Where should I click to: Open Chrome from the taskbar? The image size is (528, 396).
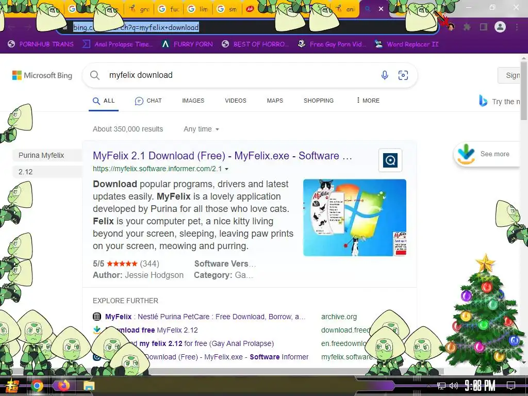37,386
